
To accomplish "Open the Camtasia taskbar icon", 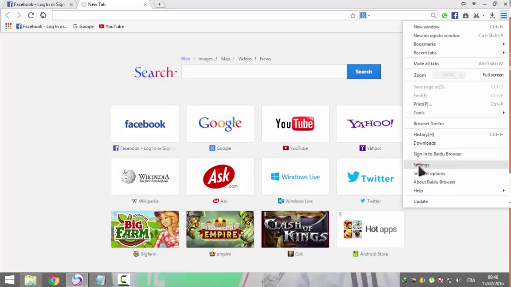I will click(123, 280).
